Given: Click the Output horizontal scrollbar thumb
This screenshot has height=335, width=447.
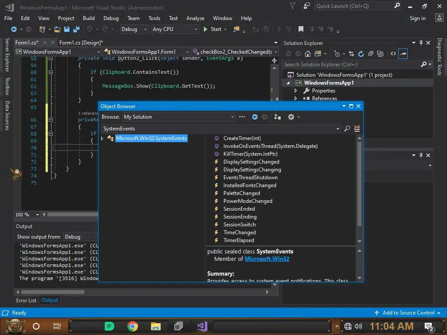Looking at the screenshot, I should pyautogui.click(x=53, y=292).
